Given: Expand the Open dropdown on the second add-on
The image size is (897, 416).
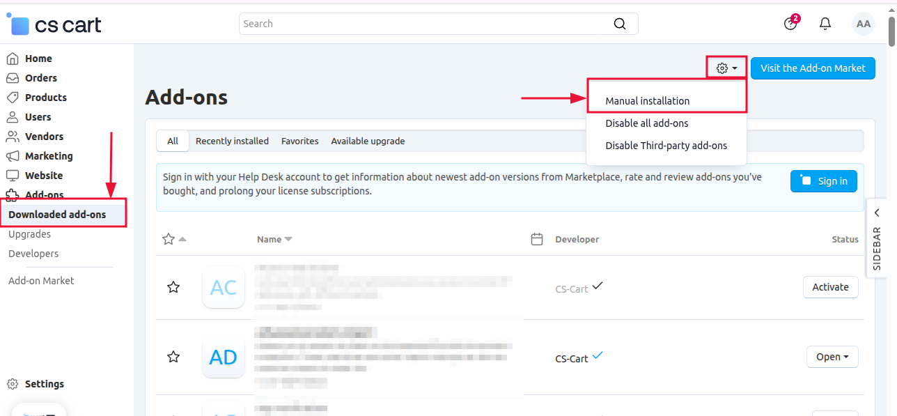Looking at the screenshot, I should (x=832, y=356).
